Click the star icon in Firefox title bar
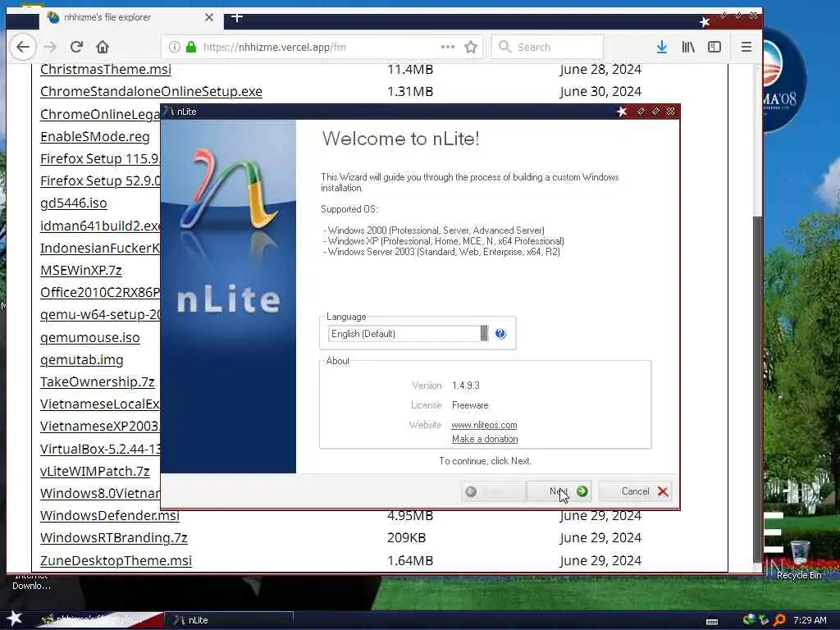This screenshot has width=840, height=630. (x=705, y=22)
